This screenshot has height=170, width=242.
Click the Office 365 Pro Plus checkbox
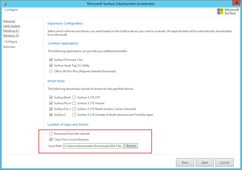(51, 71)
